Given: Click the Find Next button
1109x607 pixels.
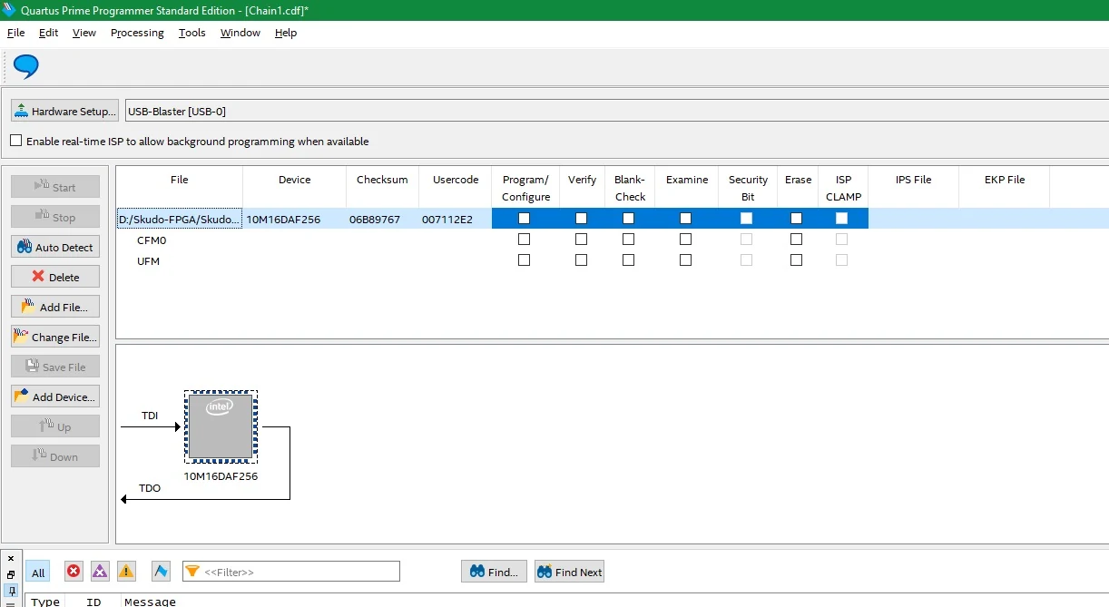Looking at the screenshot, I should 570,572.
